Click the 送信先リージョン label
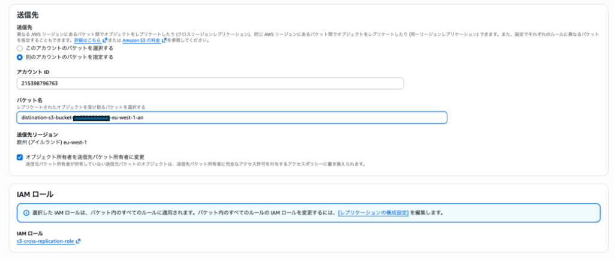 37,135
